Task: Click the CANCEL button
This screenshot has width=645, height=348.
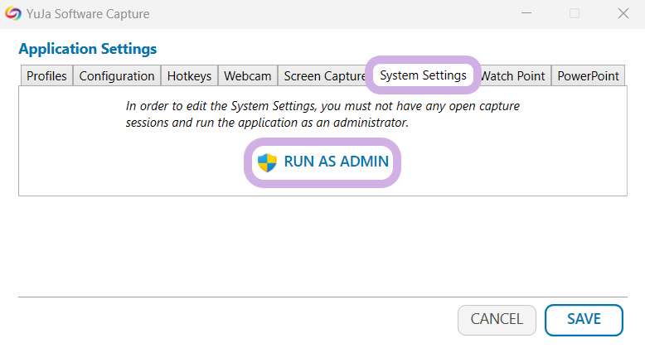Action: 497,319
